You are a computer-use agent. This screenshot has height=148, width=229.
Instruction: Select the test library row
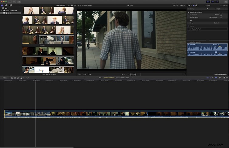click(10, 8)
